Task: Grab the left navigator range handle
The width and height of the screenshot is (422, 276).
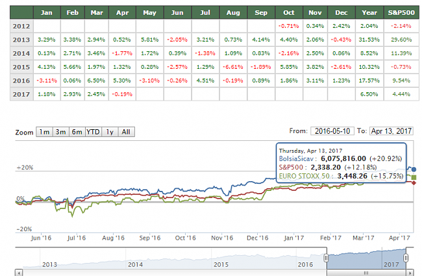Action: 326,258
